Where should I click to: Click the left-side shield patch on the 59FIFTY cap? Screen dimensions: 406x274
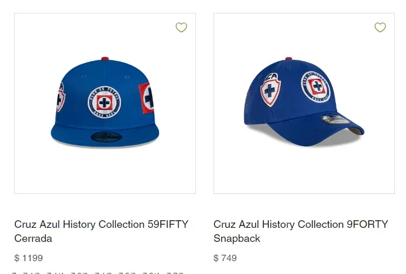click(61, 97)
